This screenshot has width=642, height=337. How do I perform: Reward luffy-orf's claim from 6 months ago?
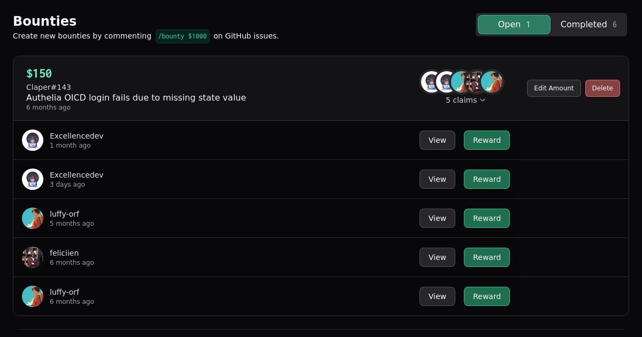click(x=486, y=296)
